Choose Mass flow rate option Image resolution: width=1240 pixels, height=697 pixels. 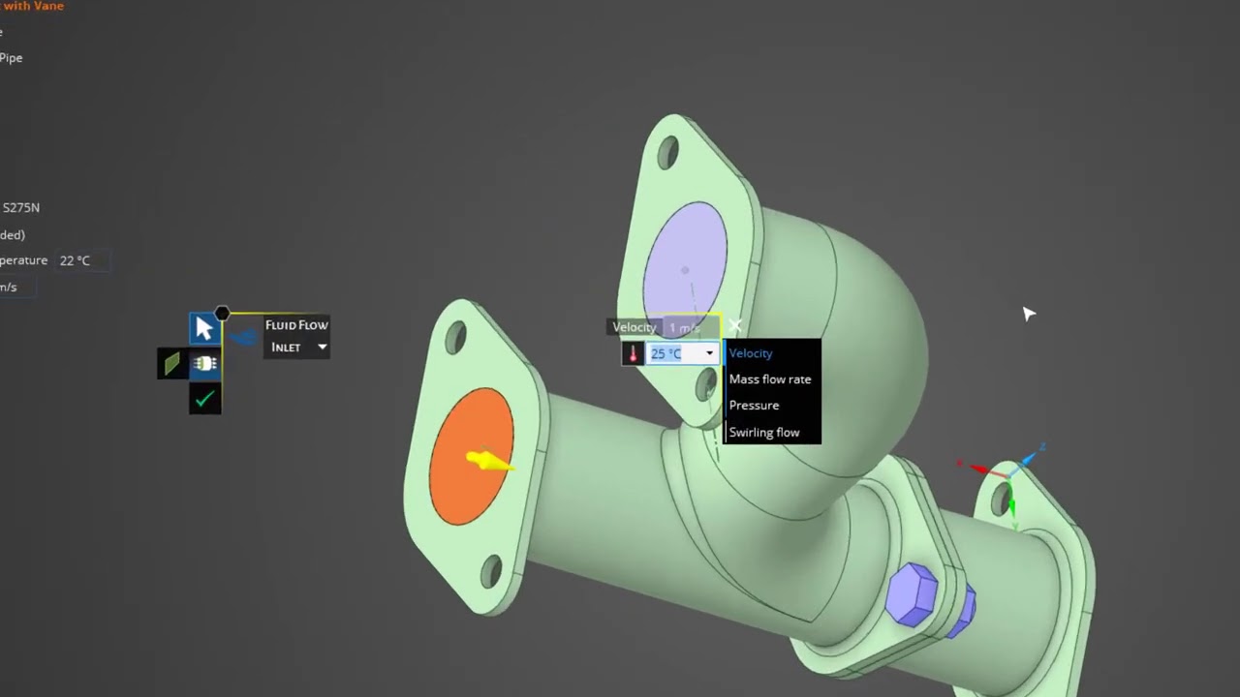pos(772,379)
